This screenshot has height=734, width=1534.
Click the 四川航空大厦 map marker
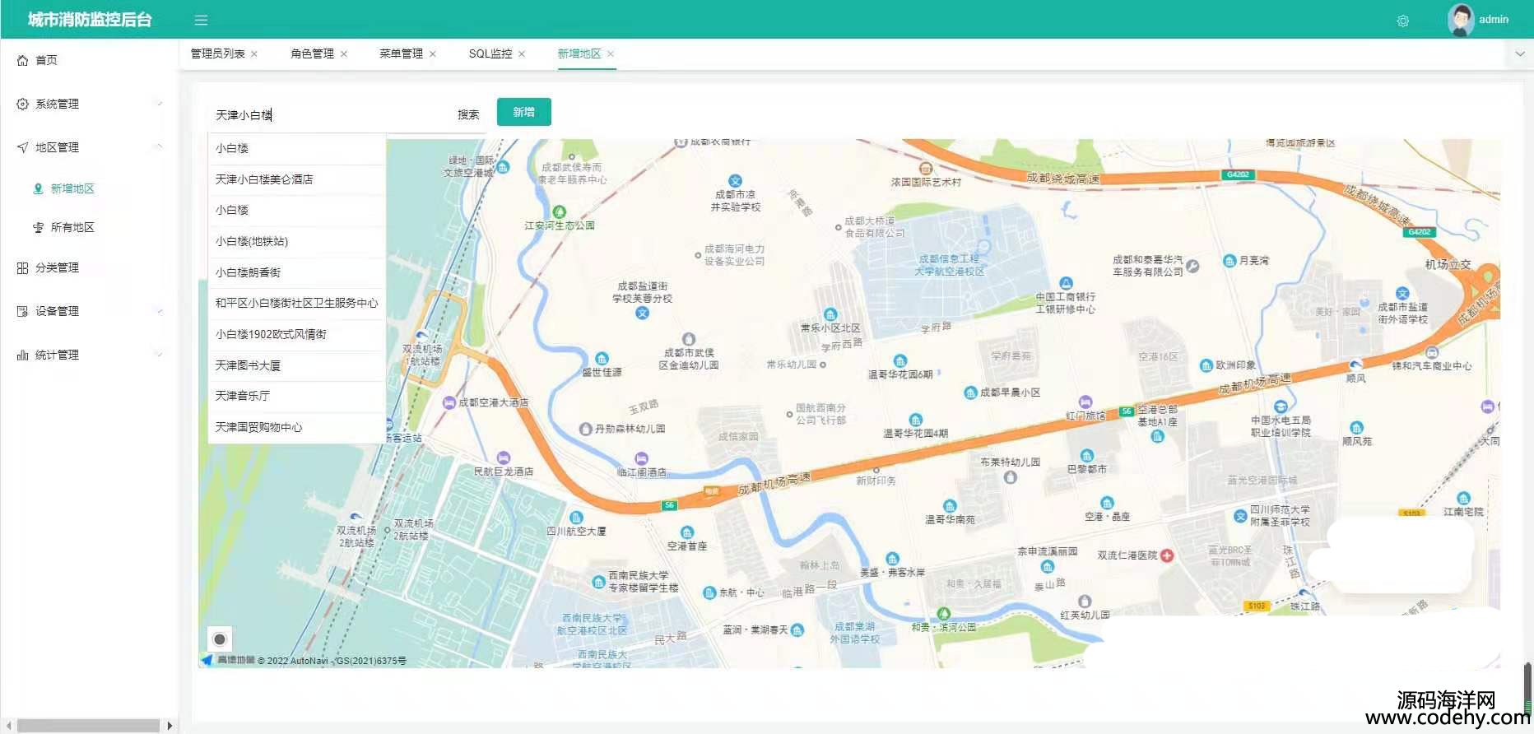pos(576,518)
